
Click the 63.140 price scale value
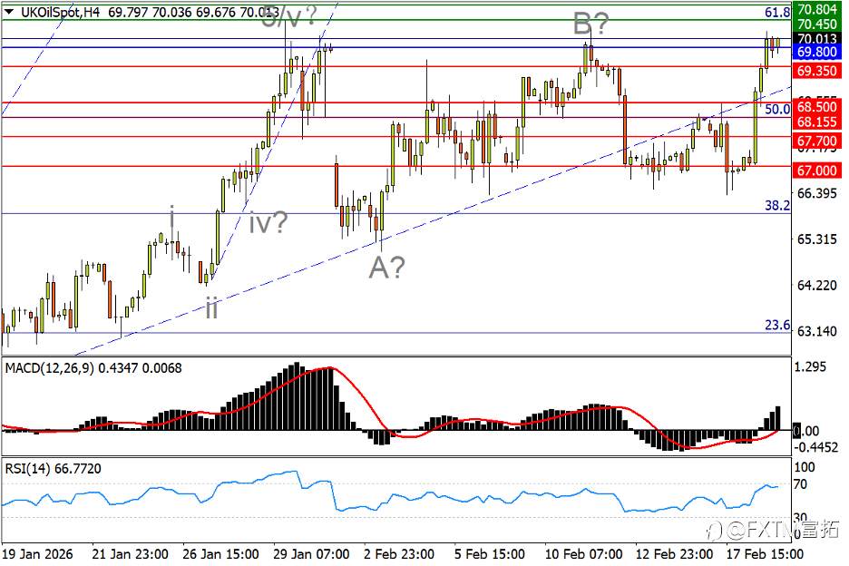click(x=817, y=331)
